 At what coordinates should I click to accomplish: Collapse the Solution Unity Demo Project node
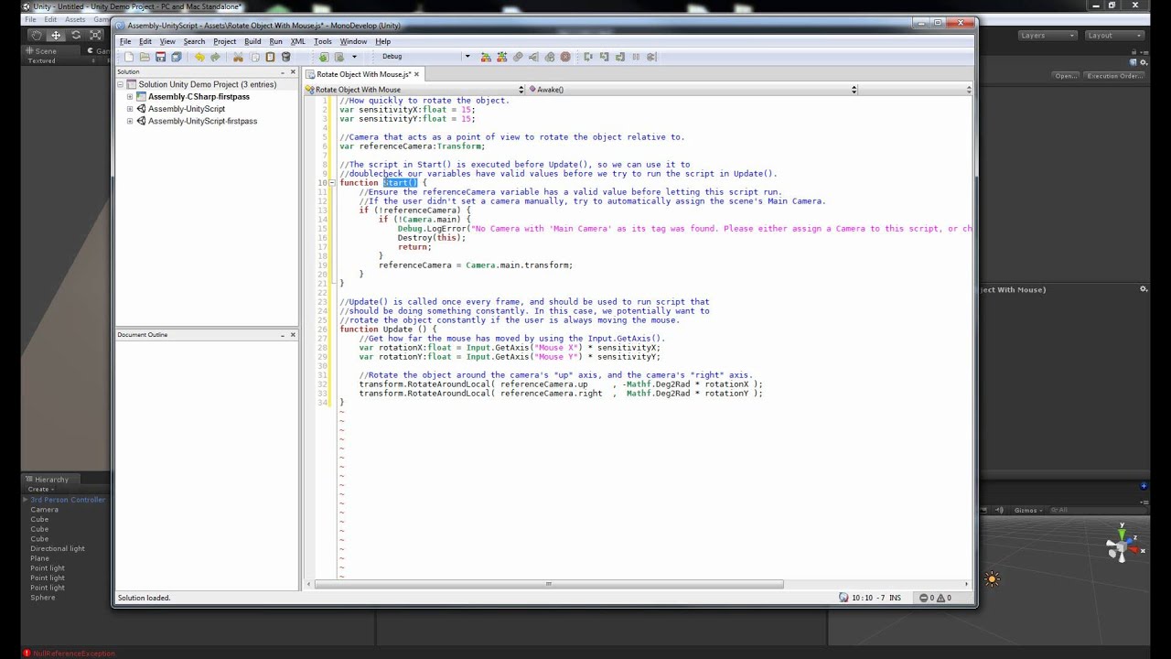coord(120,84)
